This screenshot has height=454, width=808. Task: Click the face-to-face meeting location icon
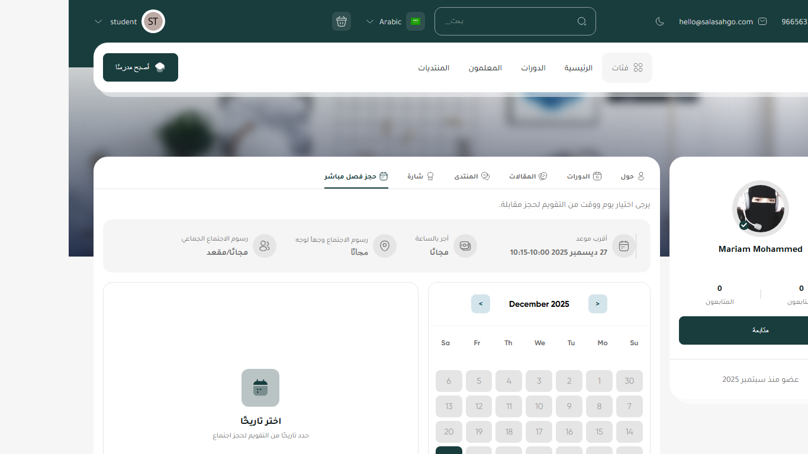click(385, 246)
